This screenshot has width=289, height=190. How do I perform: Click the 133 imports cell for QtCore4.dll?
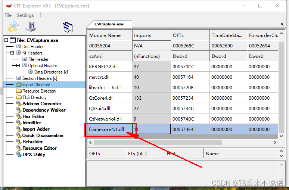click(x=152, y=98)
